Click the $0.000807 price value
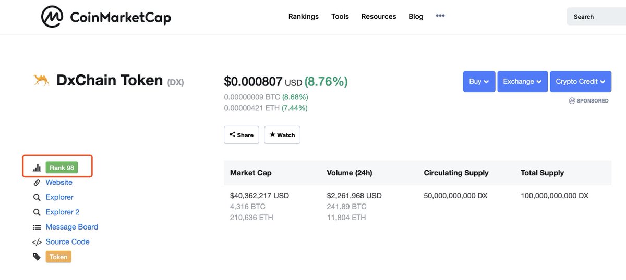 [x=254, y=82]
